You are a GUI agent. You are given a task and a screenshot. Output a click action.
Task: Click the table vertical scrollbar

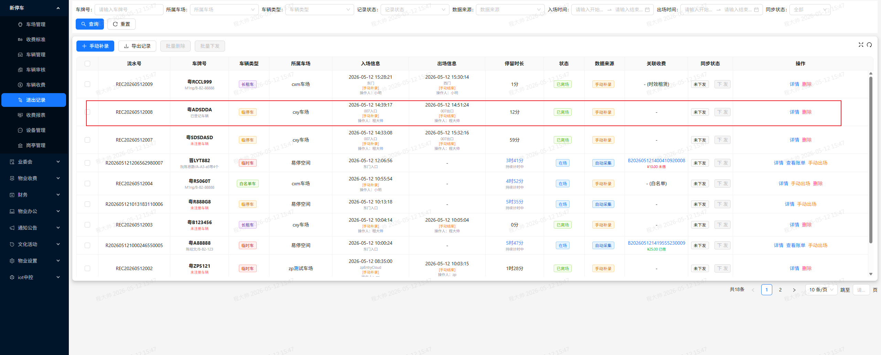(871, 160)
